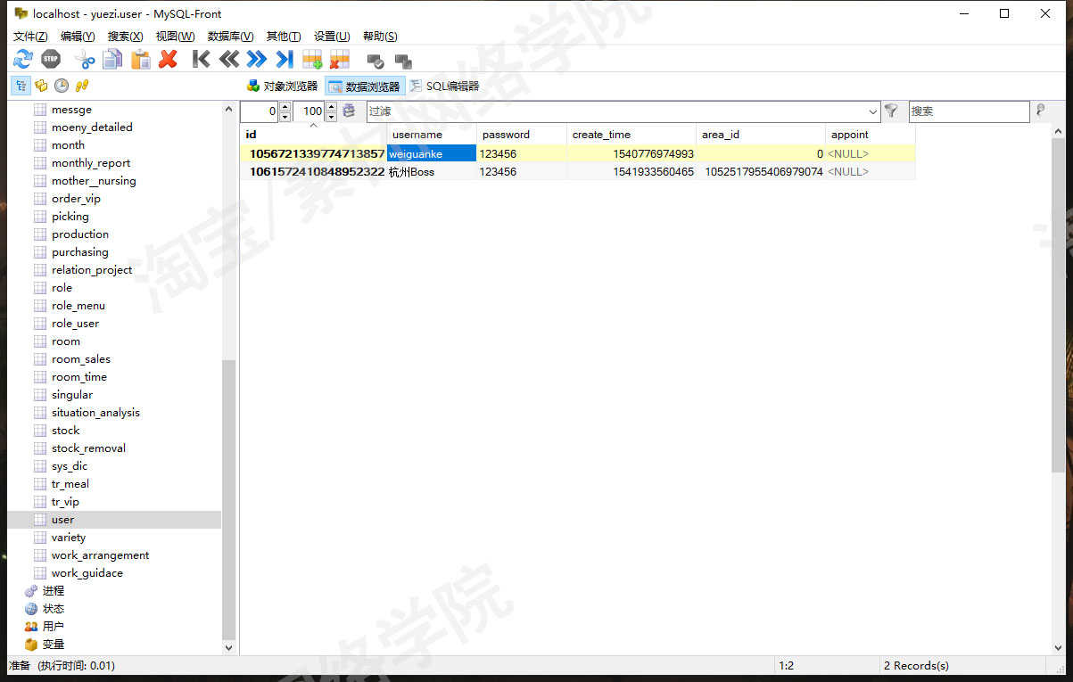Switch to 对象浏览器 tab

coord(282,86)
